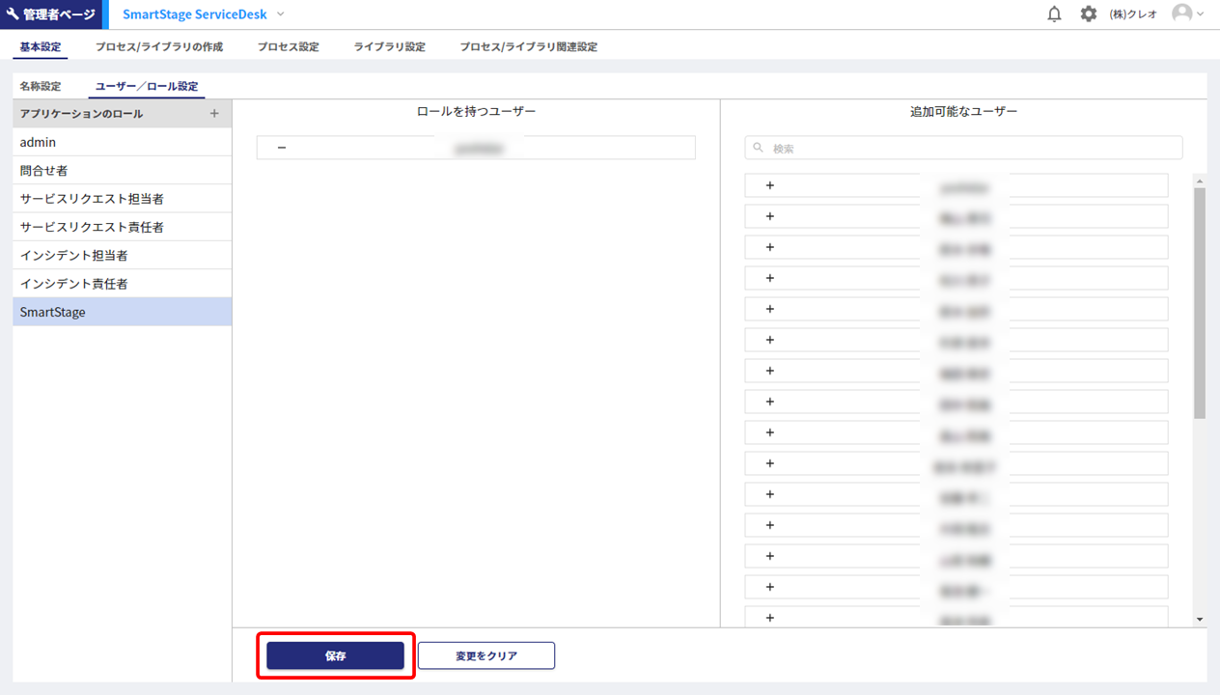This screenshot has height=695, width=1220.
Task: Click the 変更をクリア button
Action: (486, 655)
